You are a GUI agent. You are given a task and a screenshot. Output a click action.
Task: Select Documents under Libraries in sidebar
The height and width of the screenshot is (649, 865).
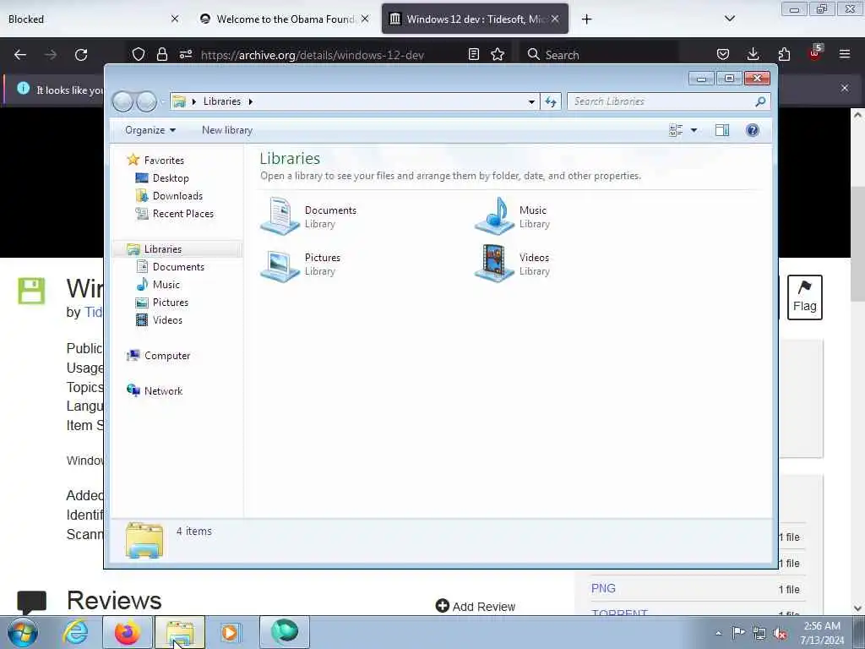[178, 266]
